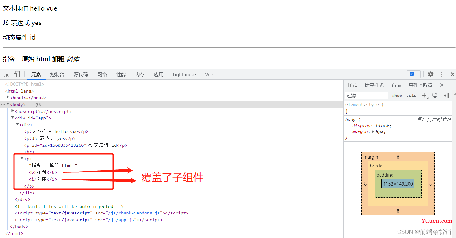Click the page text 文本插值 hello vue
The image size is (456, 238).
pos(30,8)
